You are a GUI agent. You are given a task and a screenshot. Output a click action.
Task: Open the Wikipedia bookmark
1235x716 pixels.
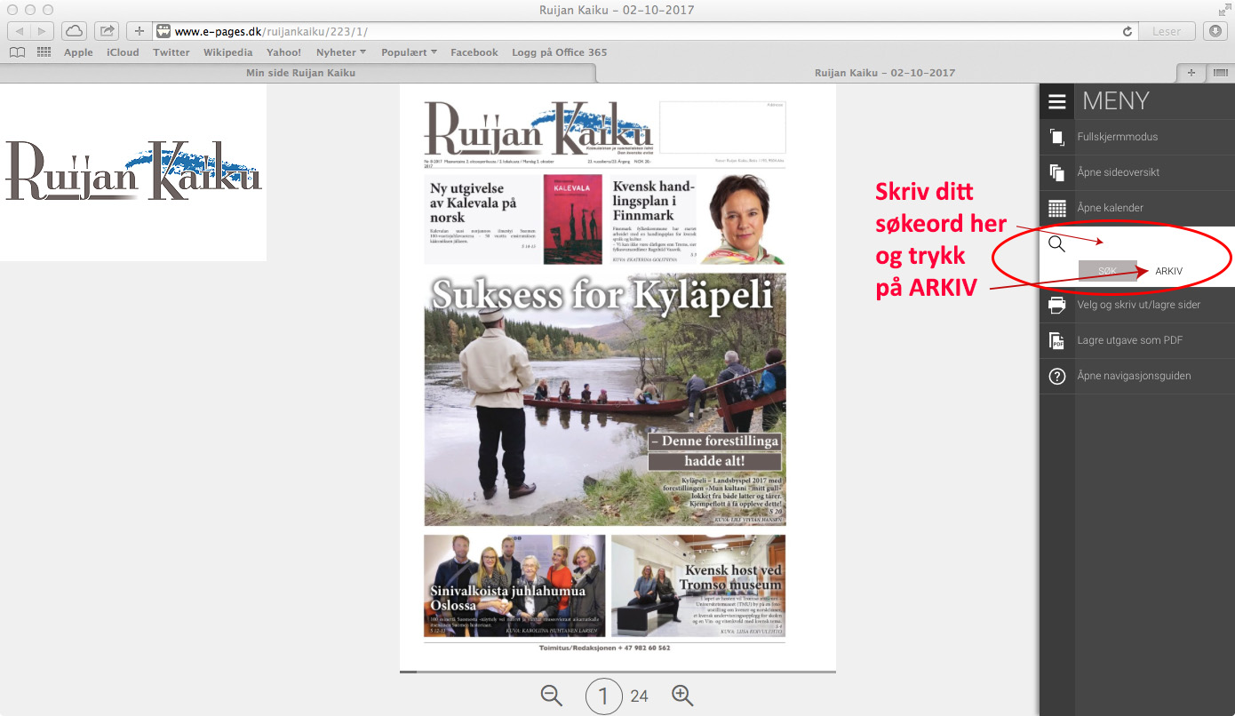[x=227, y=52]
